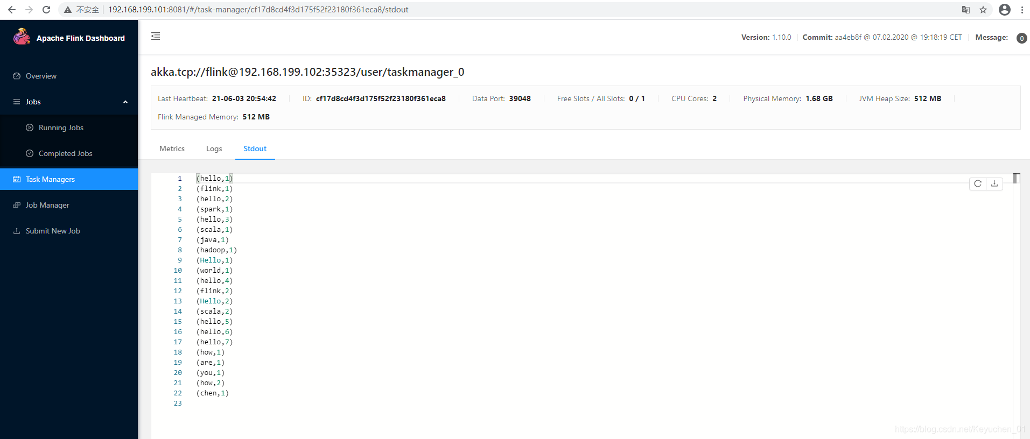Viewport: 1030px width, 439px height.
Task: Click the message count badge showing 0
Action: 1021,38
